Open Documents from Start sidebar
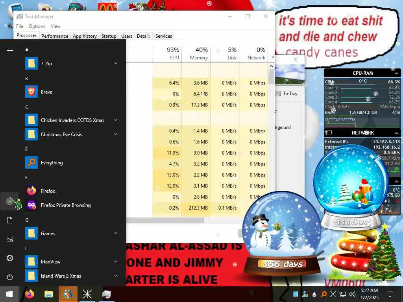This screenshot has height=302, width=403. (x=10, y=220)
